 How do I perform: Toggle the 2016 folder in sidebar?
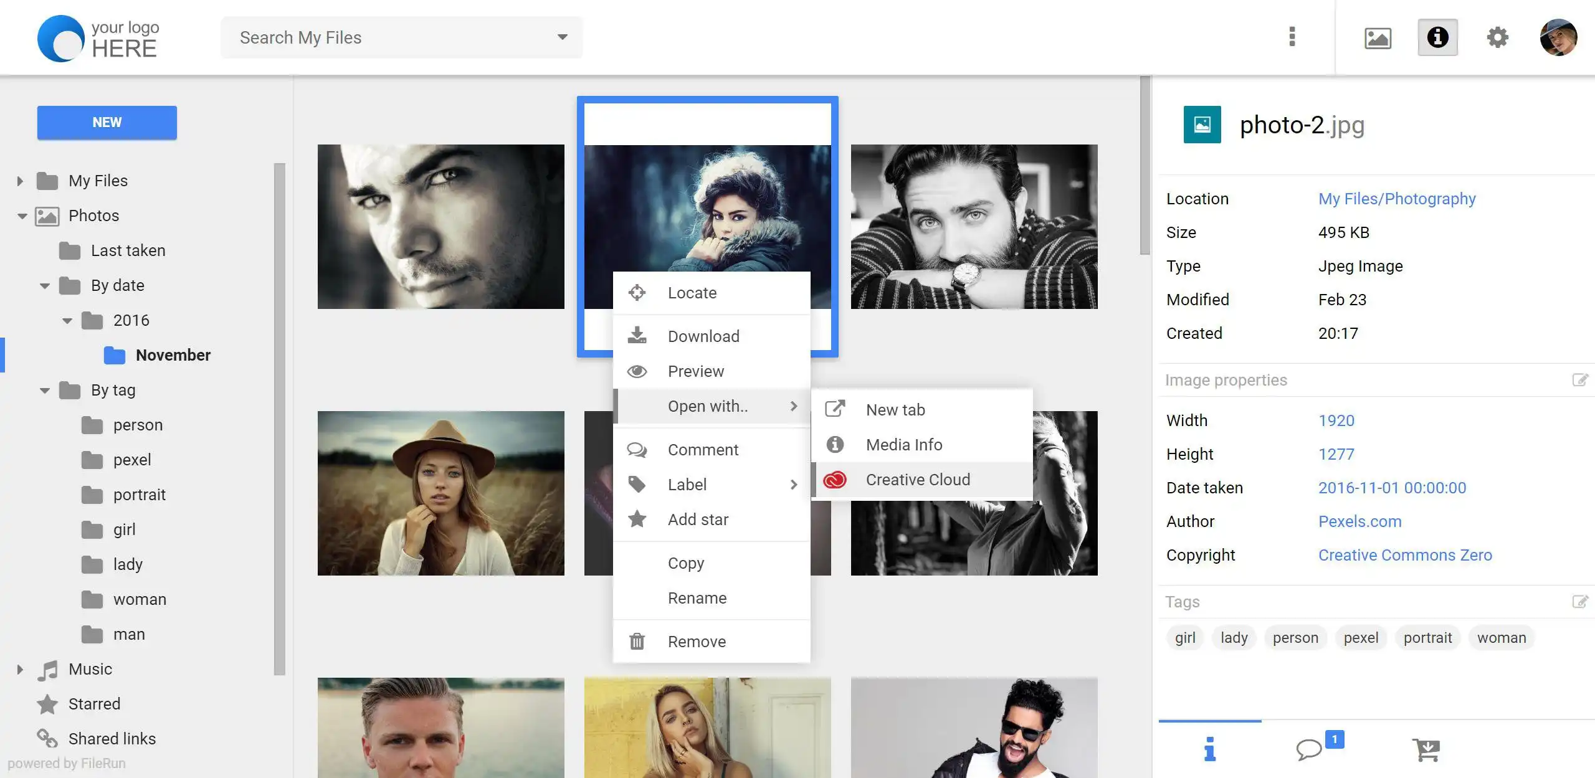coord(67,320)
